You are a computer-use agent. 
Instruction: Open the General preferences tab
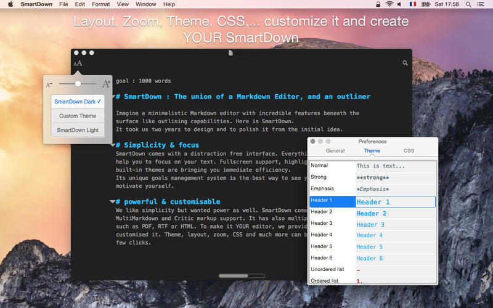tap(335, 150)
